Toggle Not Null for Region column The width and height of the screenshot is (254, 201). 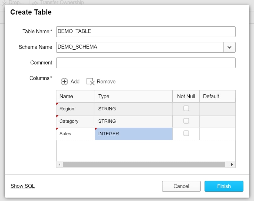pos(186,109)
